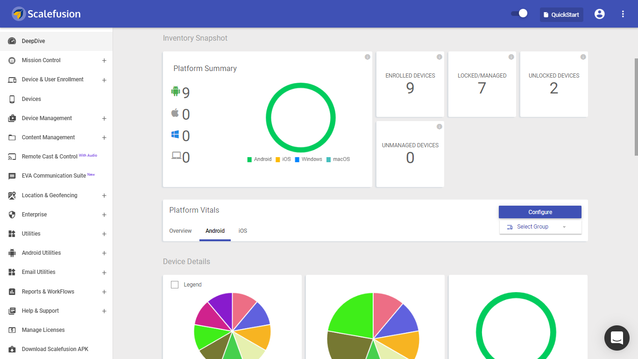Click the blue Windows platform icon
638x359 pixels.
pyautogui.click(x=176, y=135)
